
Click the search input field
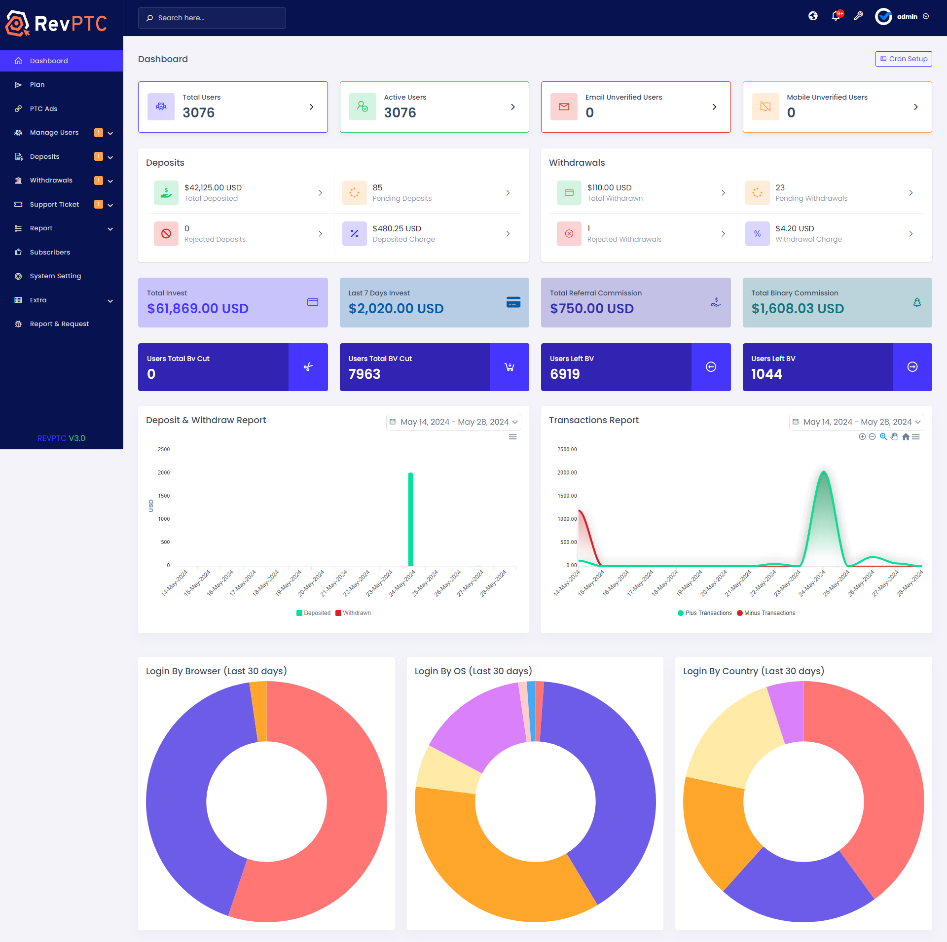point(212,18)
